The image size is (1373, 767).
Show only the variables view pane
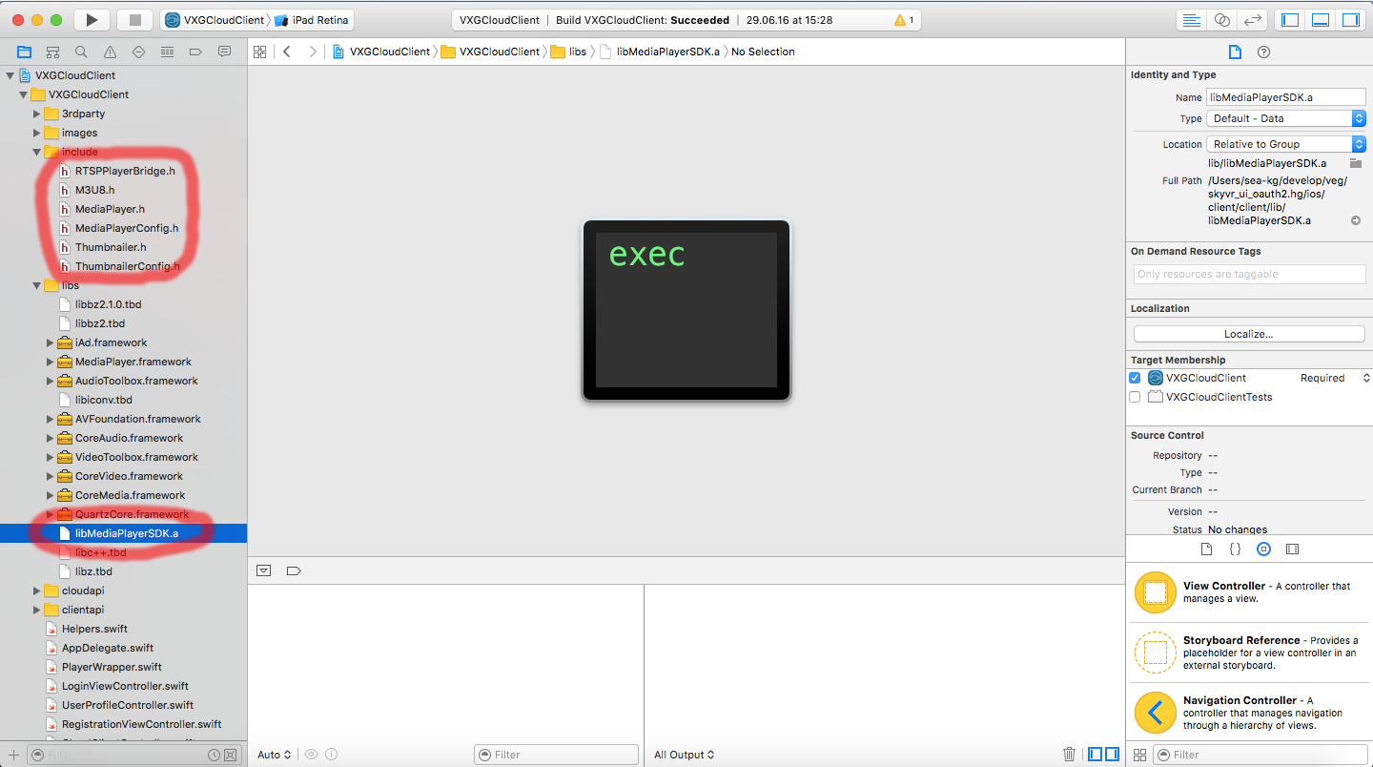coord(1096,754)
